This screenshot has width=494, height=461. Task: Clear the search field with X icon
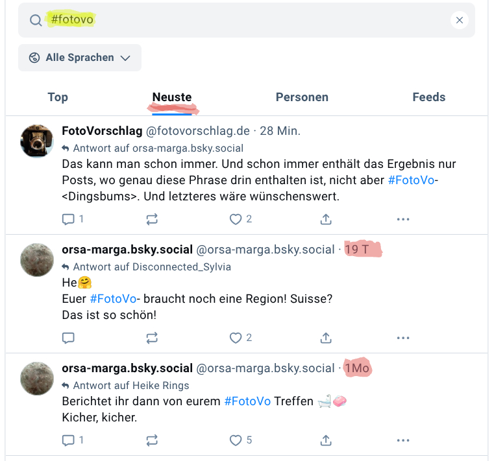[x=460, y=20]
